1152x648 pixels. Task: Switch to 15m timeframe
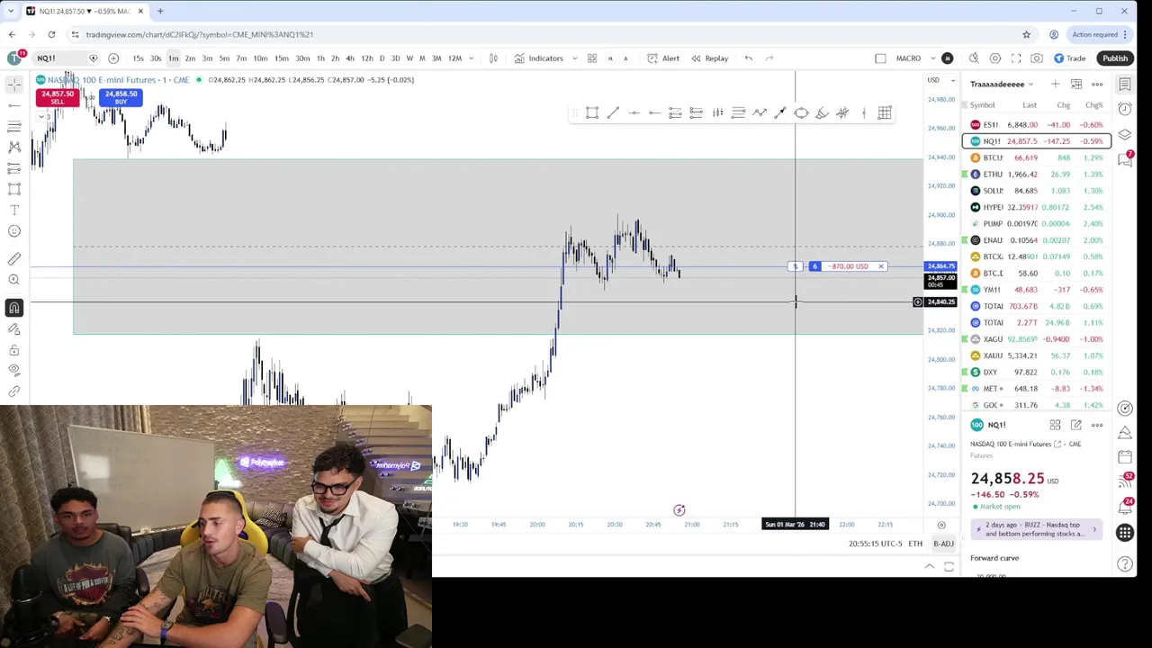click(x=281, y=58)
